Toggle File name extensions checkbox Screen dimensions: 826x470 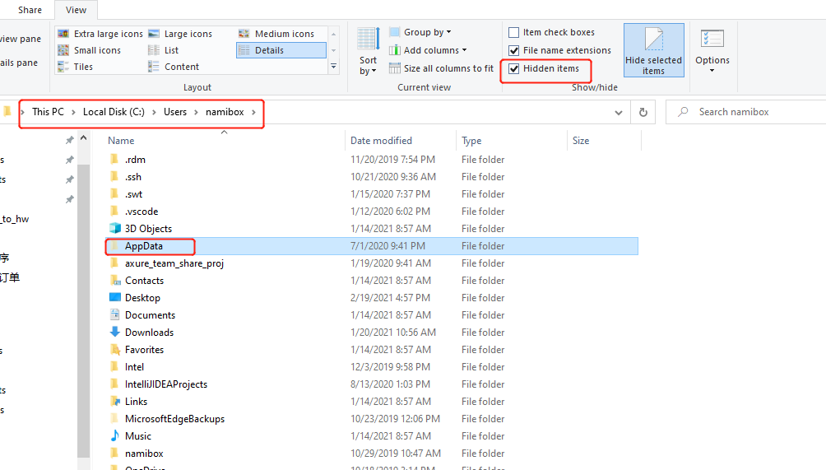click(513, 50)
